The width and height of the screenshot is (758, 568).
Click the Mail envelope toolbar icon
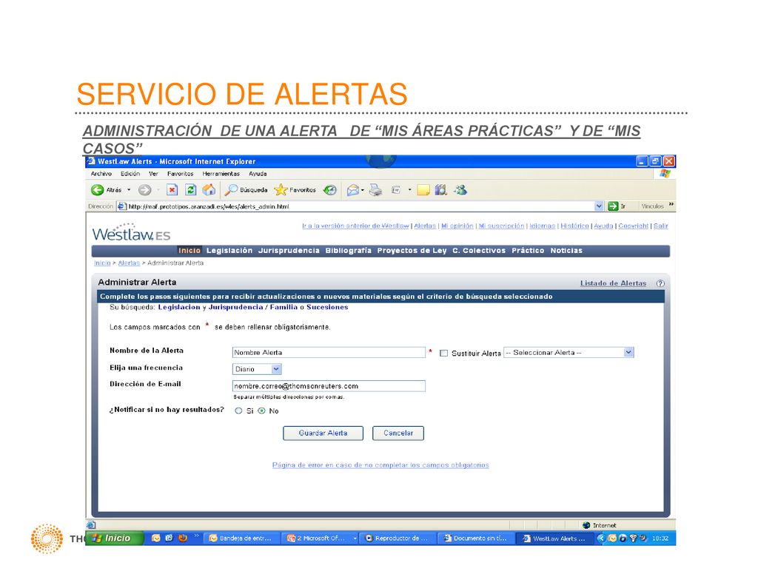[353, 190]
